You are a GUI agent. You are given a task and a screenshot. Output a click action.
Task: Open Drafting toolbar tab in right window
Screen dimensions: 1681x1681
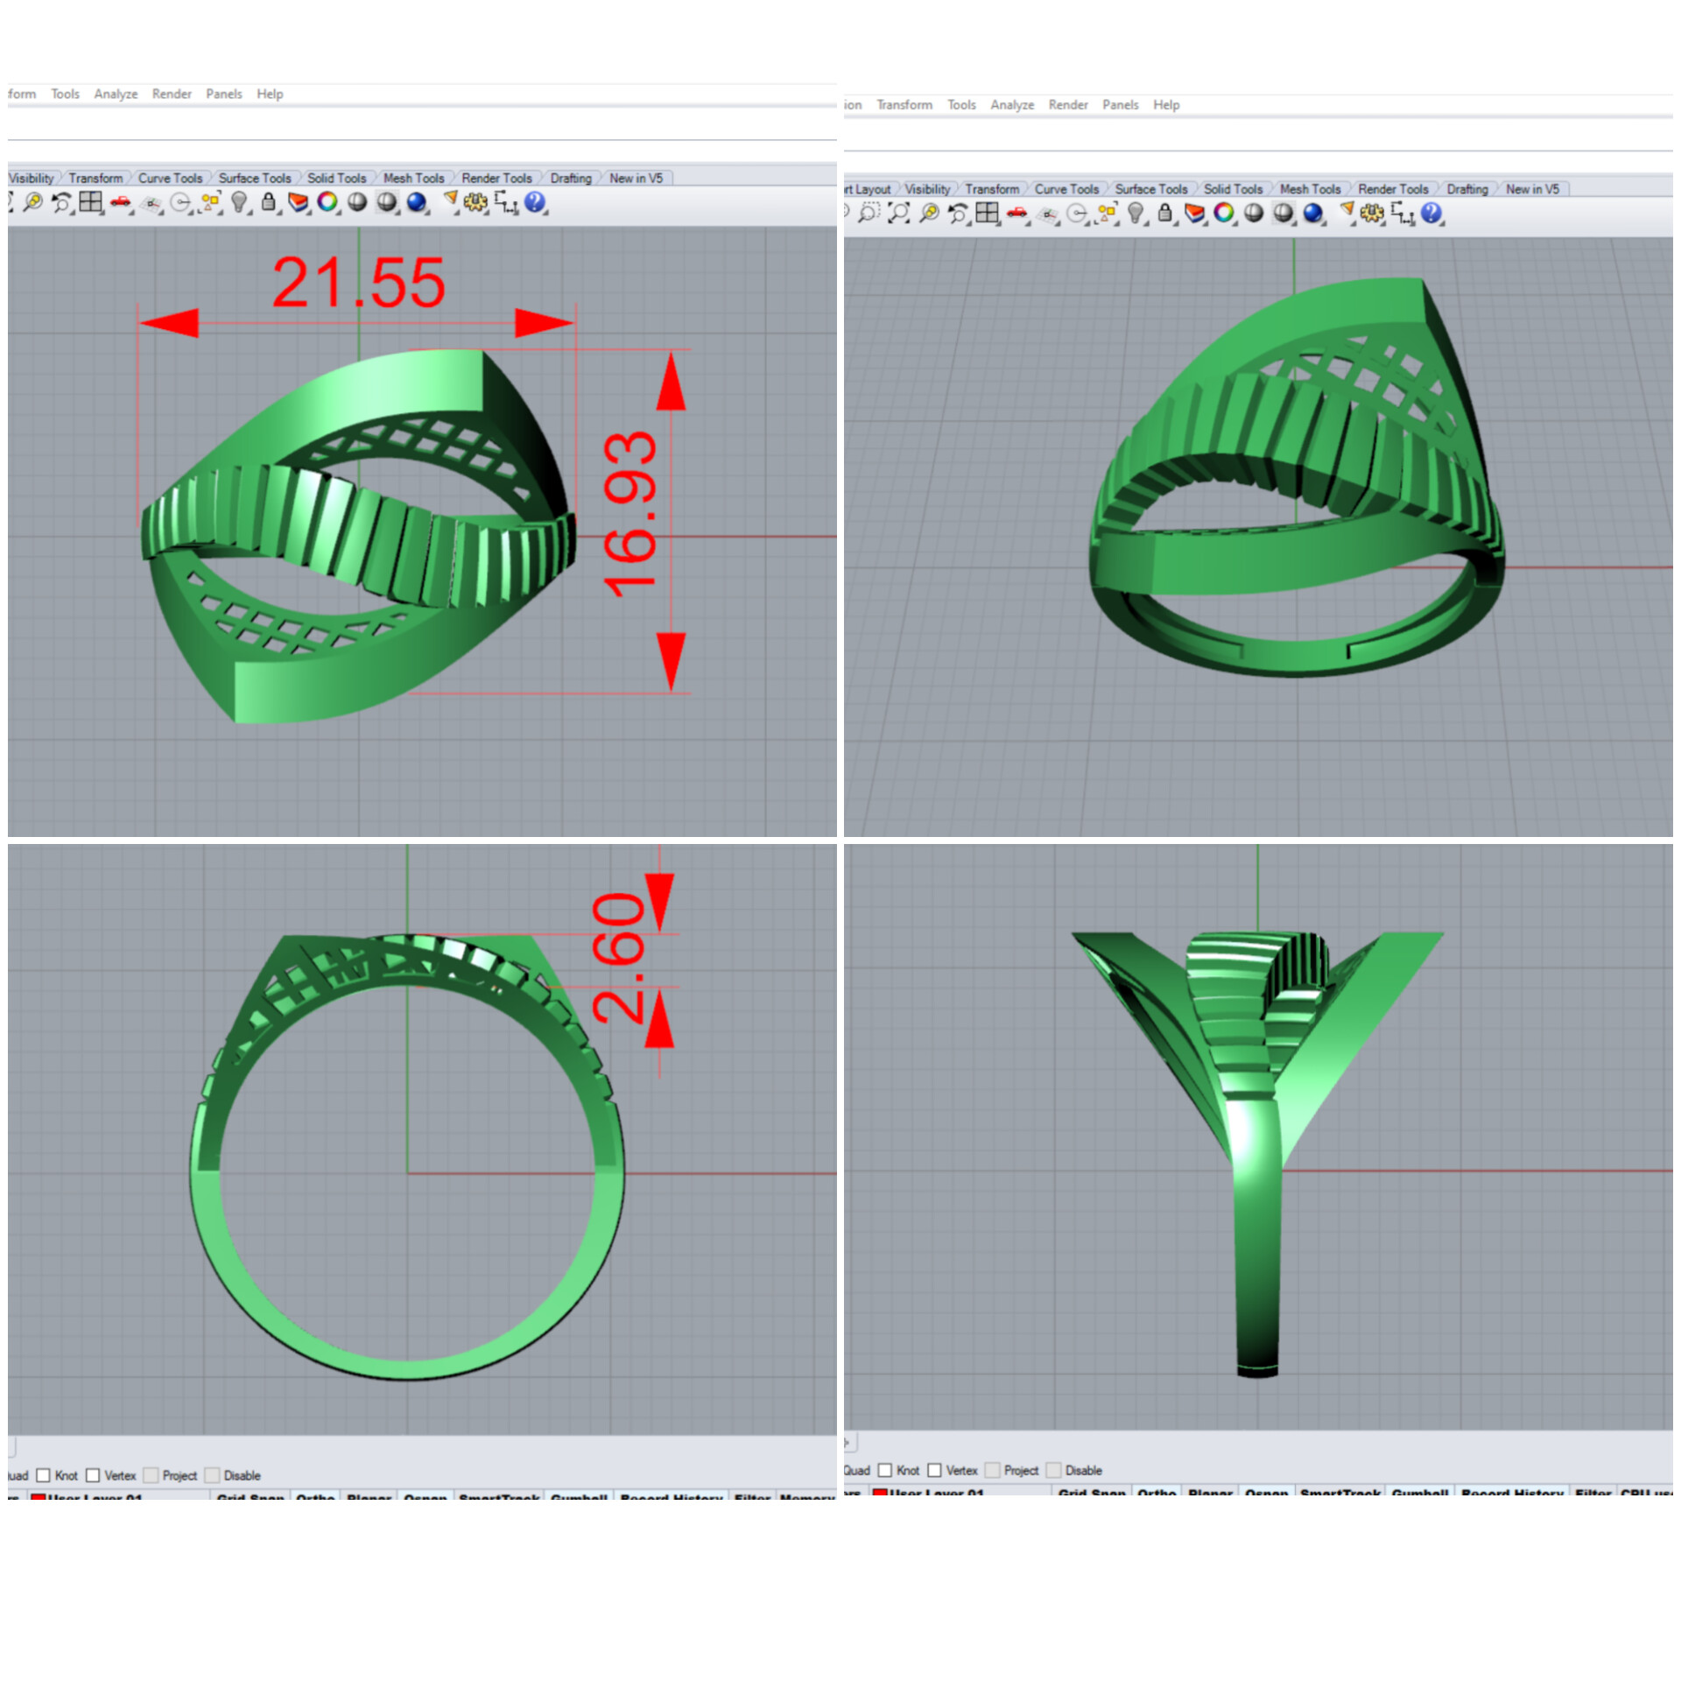click(1466, 189)
